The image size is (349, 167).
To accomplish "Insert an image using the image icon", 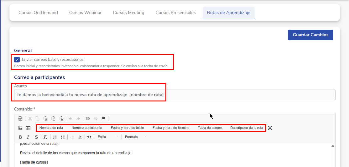I will (x=20, y=128).
